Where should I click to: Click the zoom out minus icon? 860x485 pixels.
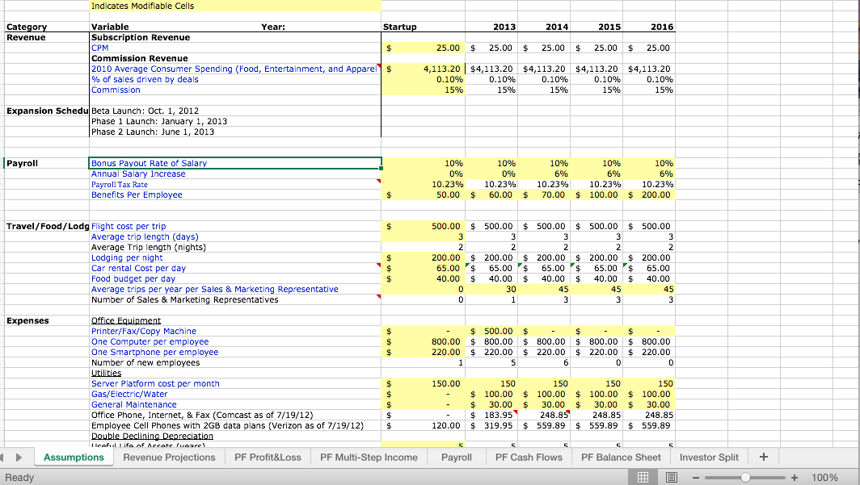tap(695, 477)
